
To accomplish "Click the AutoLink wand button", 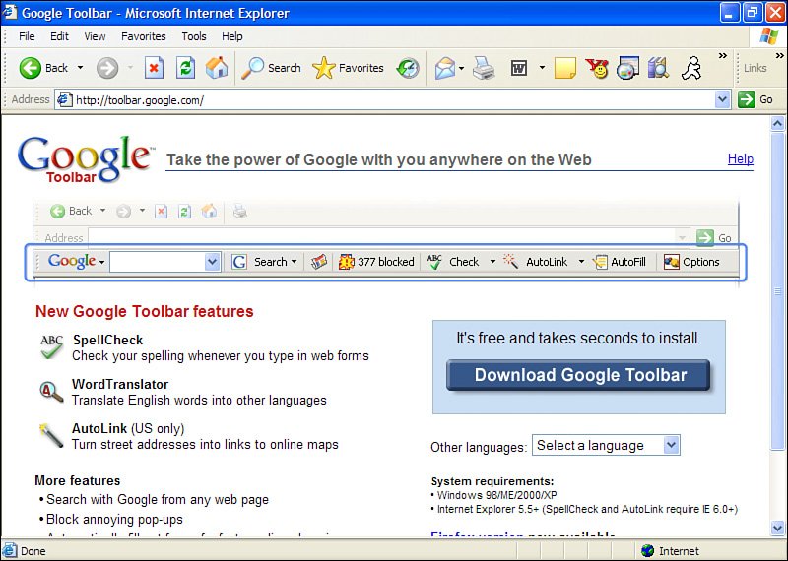I will click(535, 262).
